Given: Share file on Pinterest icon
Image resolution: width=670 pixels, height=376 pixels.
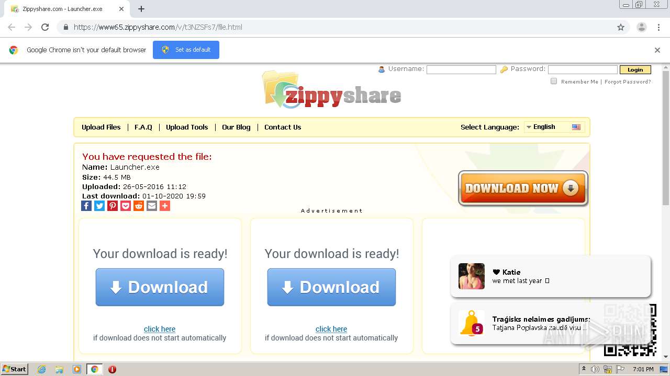Looking at the screenshot, I should (113, 206).
